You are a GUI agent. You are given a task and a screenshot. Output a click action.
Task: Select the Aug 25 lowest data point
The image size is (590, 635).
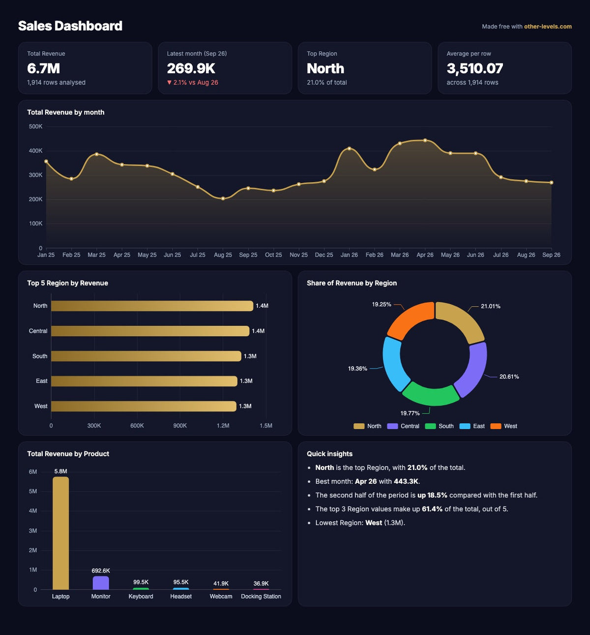tap(223, 199)
